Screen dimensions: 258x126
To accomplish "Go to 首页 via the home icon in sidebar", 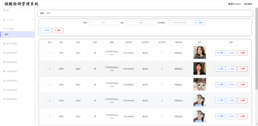I will click(4, 10).
